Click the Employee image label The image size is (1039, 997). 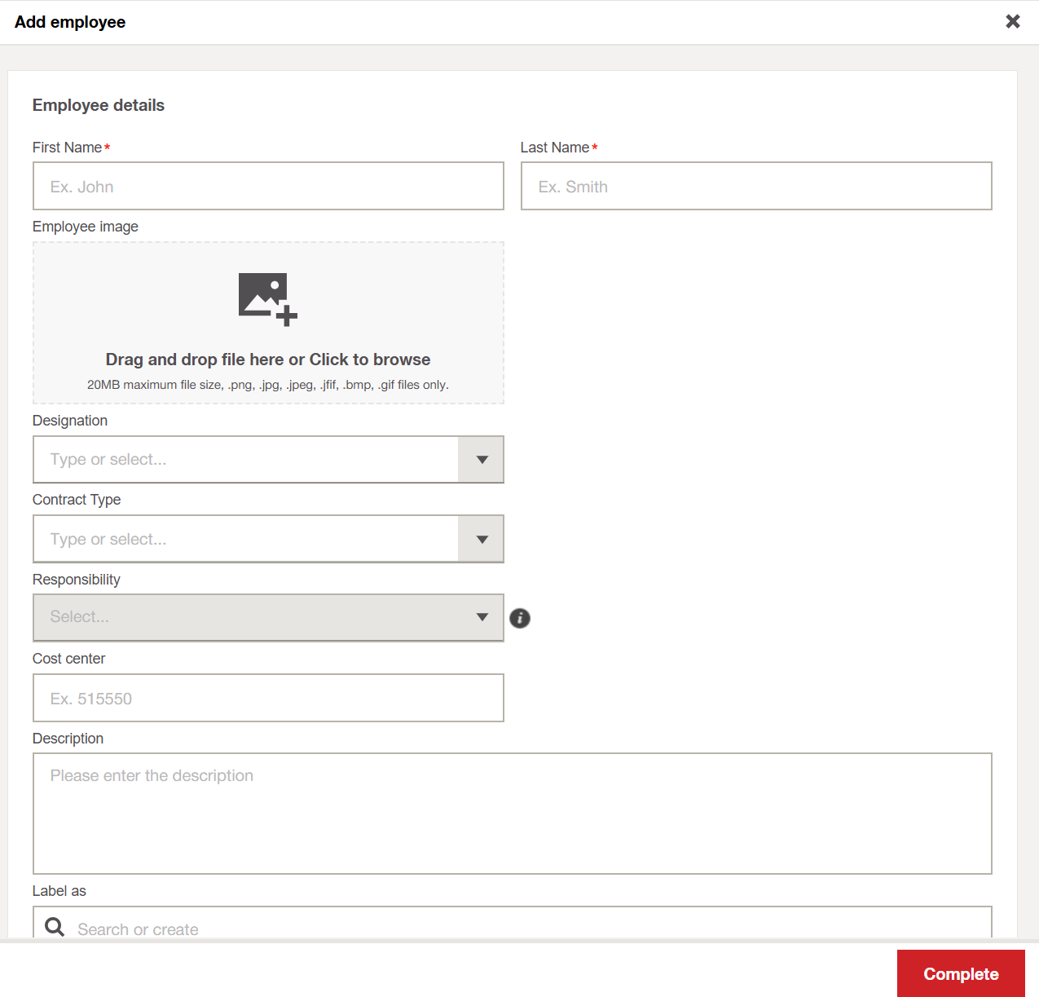[86, 227]
